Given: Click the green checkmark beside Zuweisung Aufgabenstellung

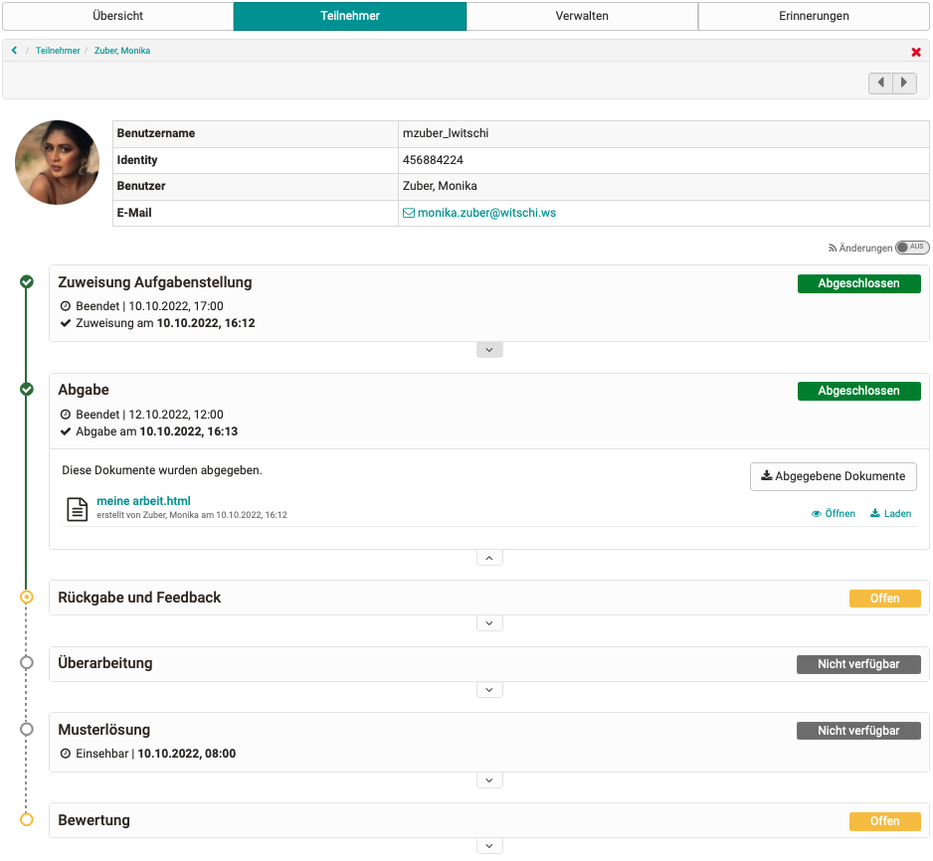Looking at the screenshot, I should [x=26, y=282].
